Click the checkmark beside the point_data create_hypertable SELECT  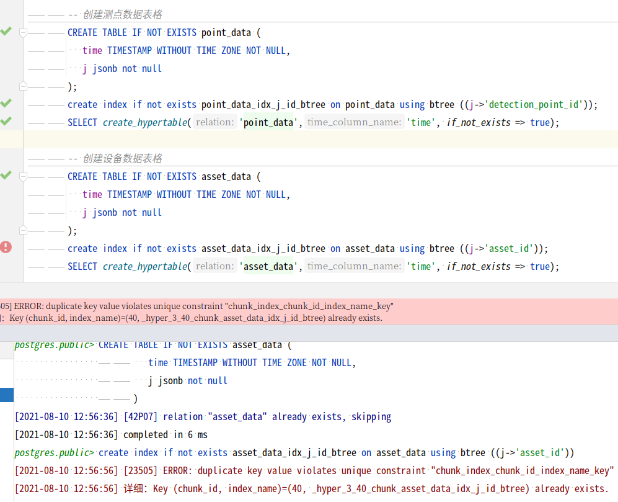coord(6,122)
